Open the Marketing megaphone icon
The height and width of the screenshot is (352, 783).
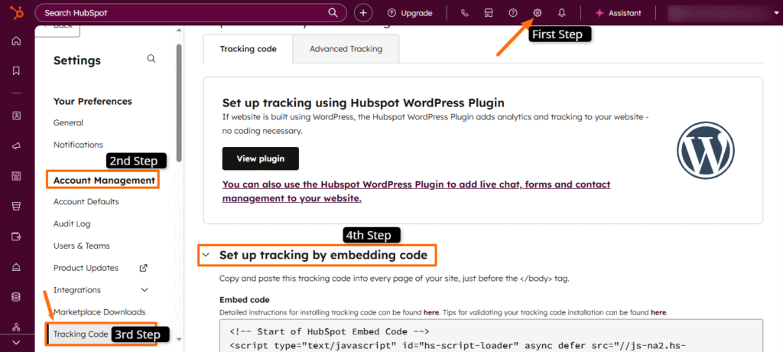(17, 146)
